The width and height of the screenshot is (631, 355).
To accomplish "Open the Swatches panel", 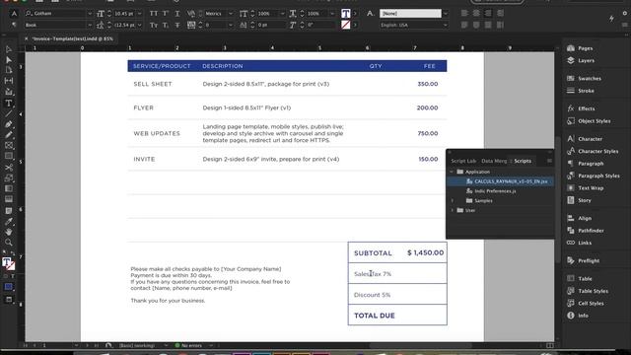I will (x=584, y=79).
